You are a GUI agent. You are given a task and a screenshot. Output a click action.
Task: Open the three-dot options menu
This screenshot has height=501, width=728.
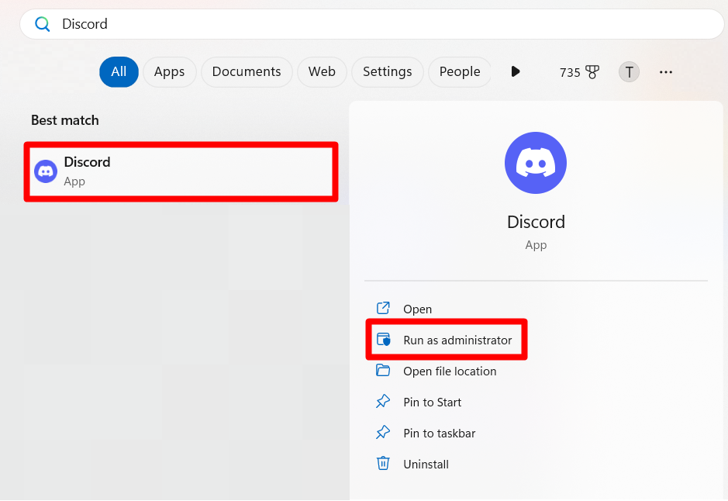[666, 72]
